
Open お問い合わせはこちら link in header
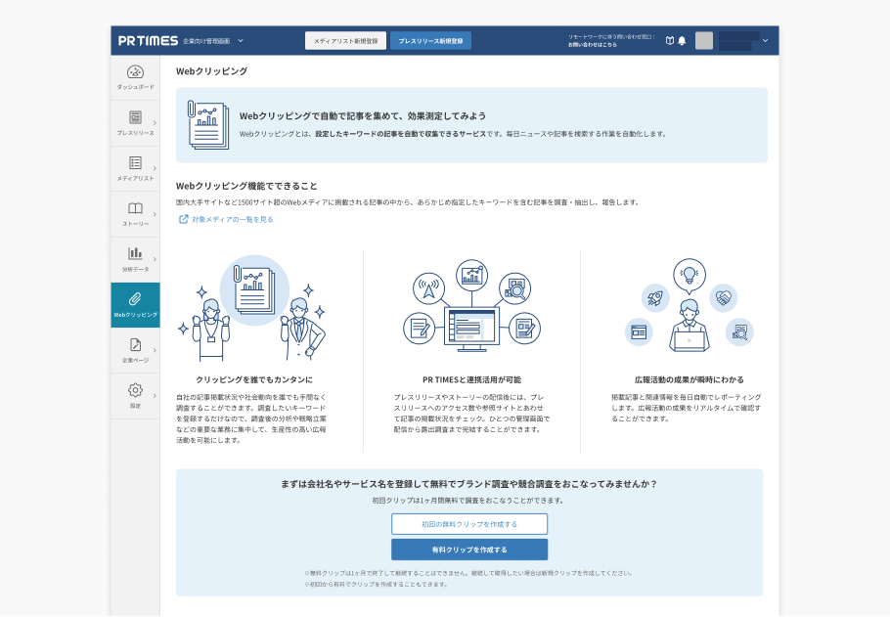click(x=593, y=44)
